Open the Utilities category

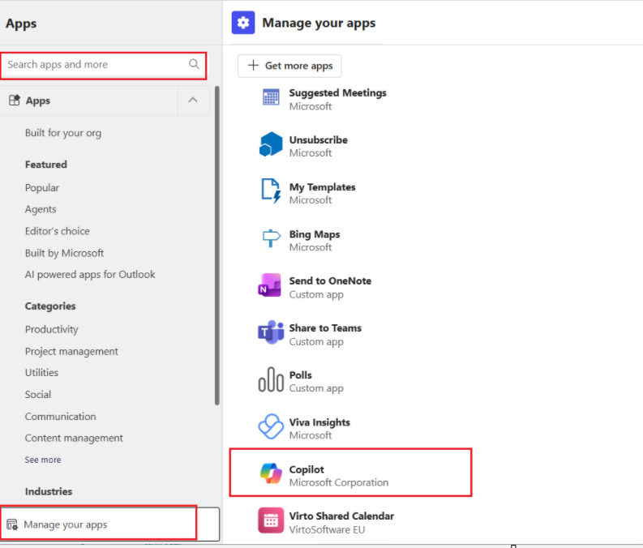pos(41,373)
